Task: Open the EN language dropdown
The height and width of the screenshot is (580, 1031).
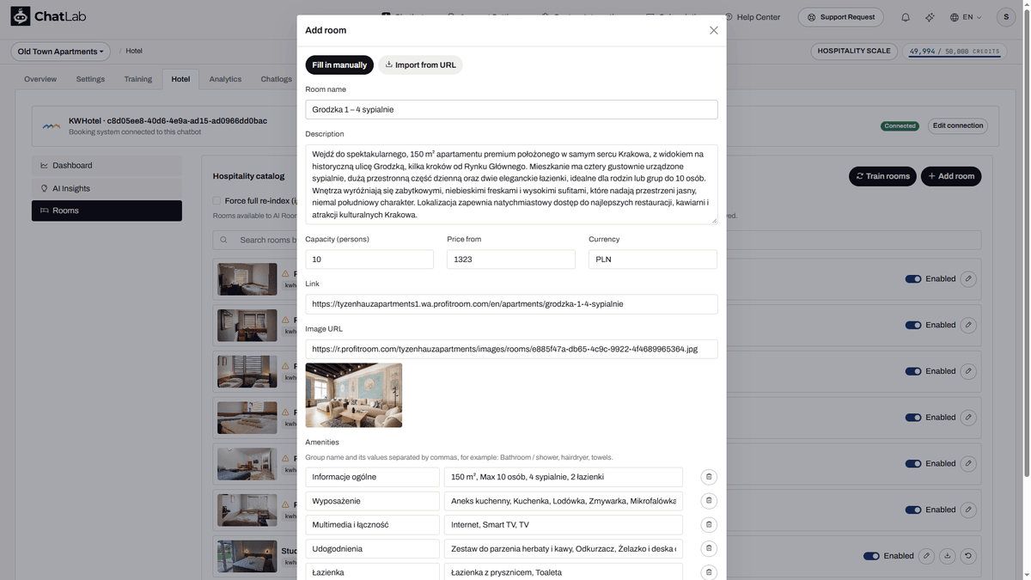Action: (x=966, y=17)
